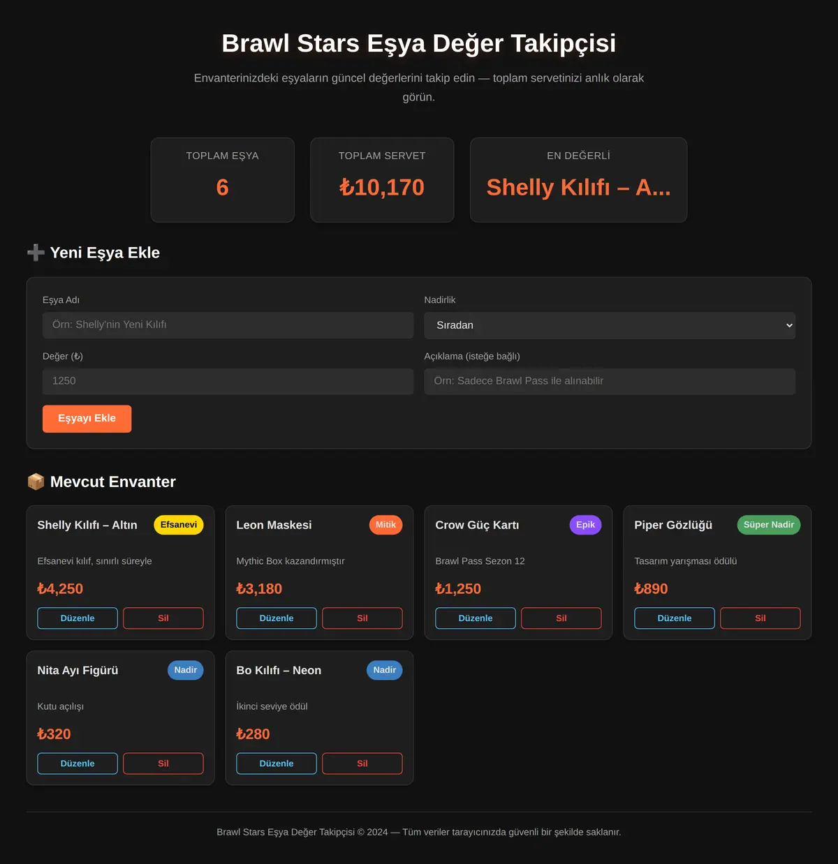Image resolution: width=838 pixels, height=864 pixels.
Task: Delete the Nita Ayı Figürü item
Action: [163, 764]
